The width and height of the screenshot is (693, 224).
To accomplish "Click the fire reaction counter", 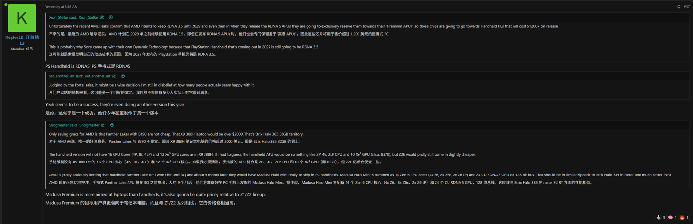I will point(684,218).
